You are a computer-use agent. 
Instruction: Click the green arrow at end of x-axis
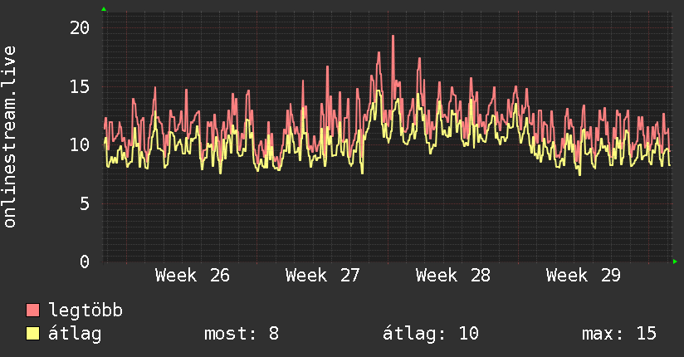pos(675,262)
